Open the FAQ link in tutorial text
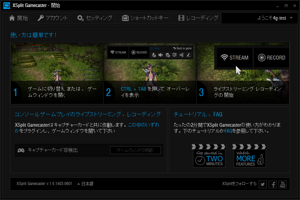The width and height of the screenshot is (300, 200). 228,131
